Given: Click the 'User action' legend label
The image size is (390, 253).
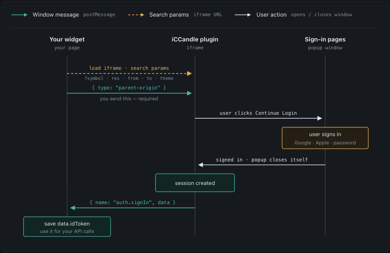Looking at the screenshot, I should click(272, 15).
